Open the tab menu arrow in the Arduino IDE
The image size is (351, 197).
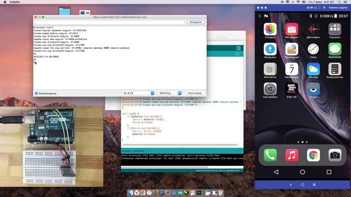[237, 54]
